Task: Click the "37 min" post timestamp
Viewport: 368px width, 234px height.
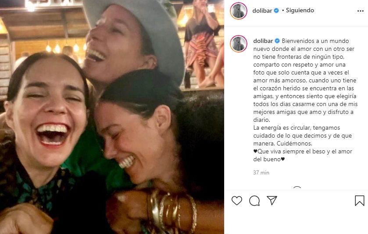Action: click(x=261, y=173)
